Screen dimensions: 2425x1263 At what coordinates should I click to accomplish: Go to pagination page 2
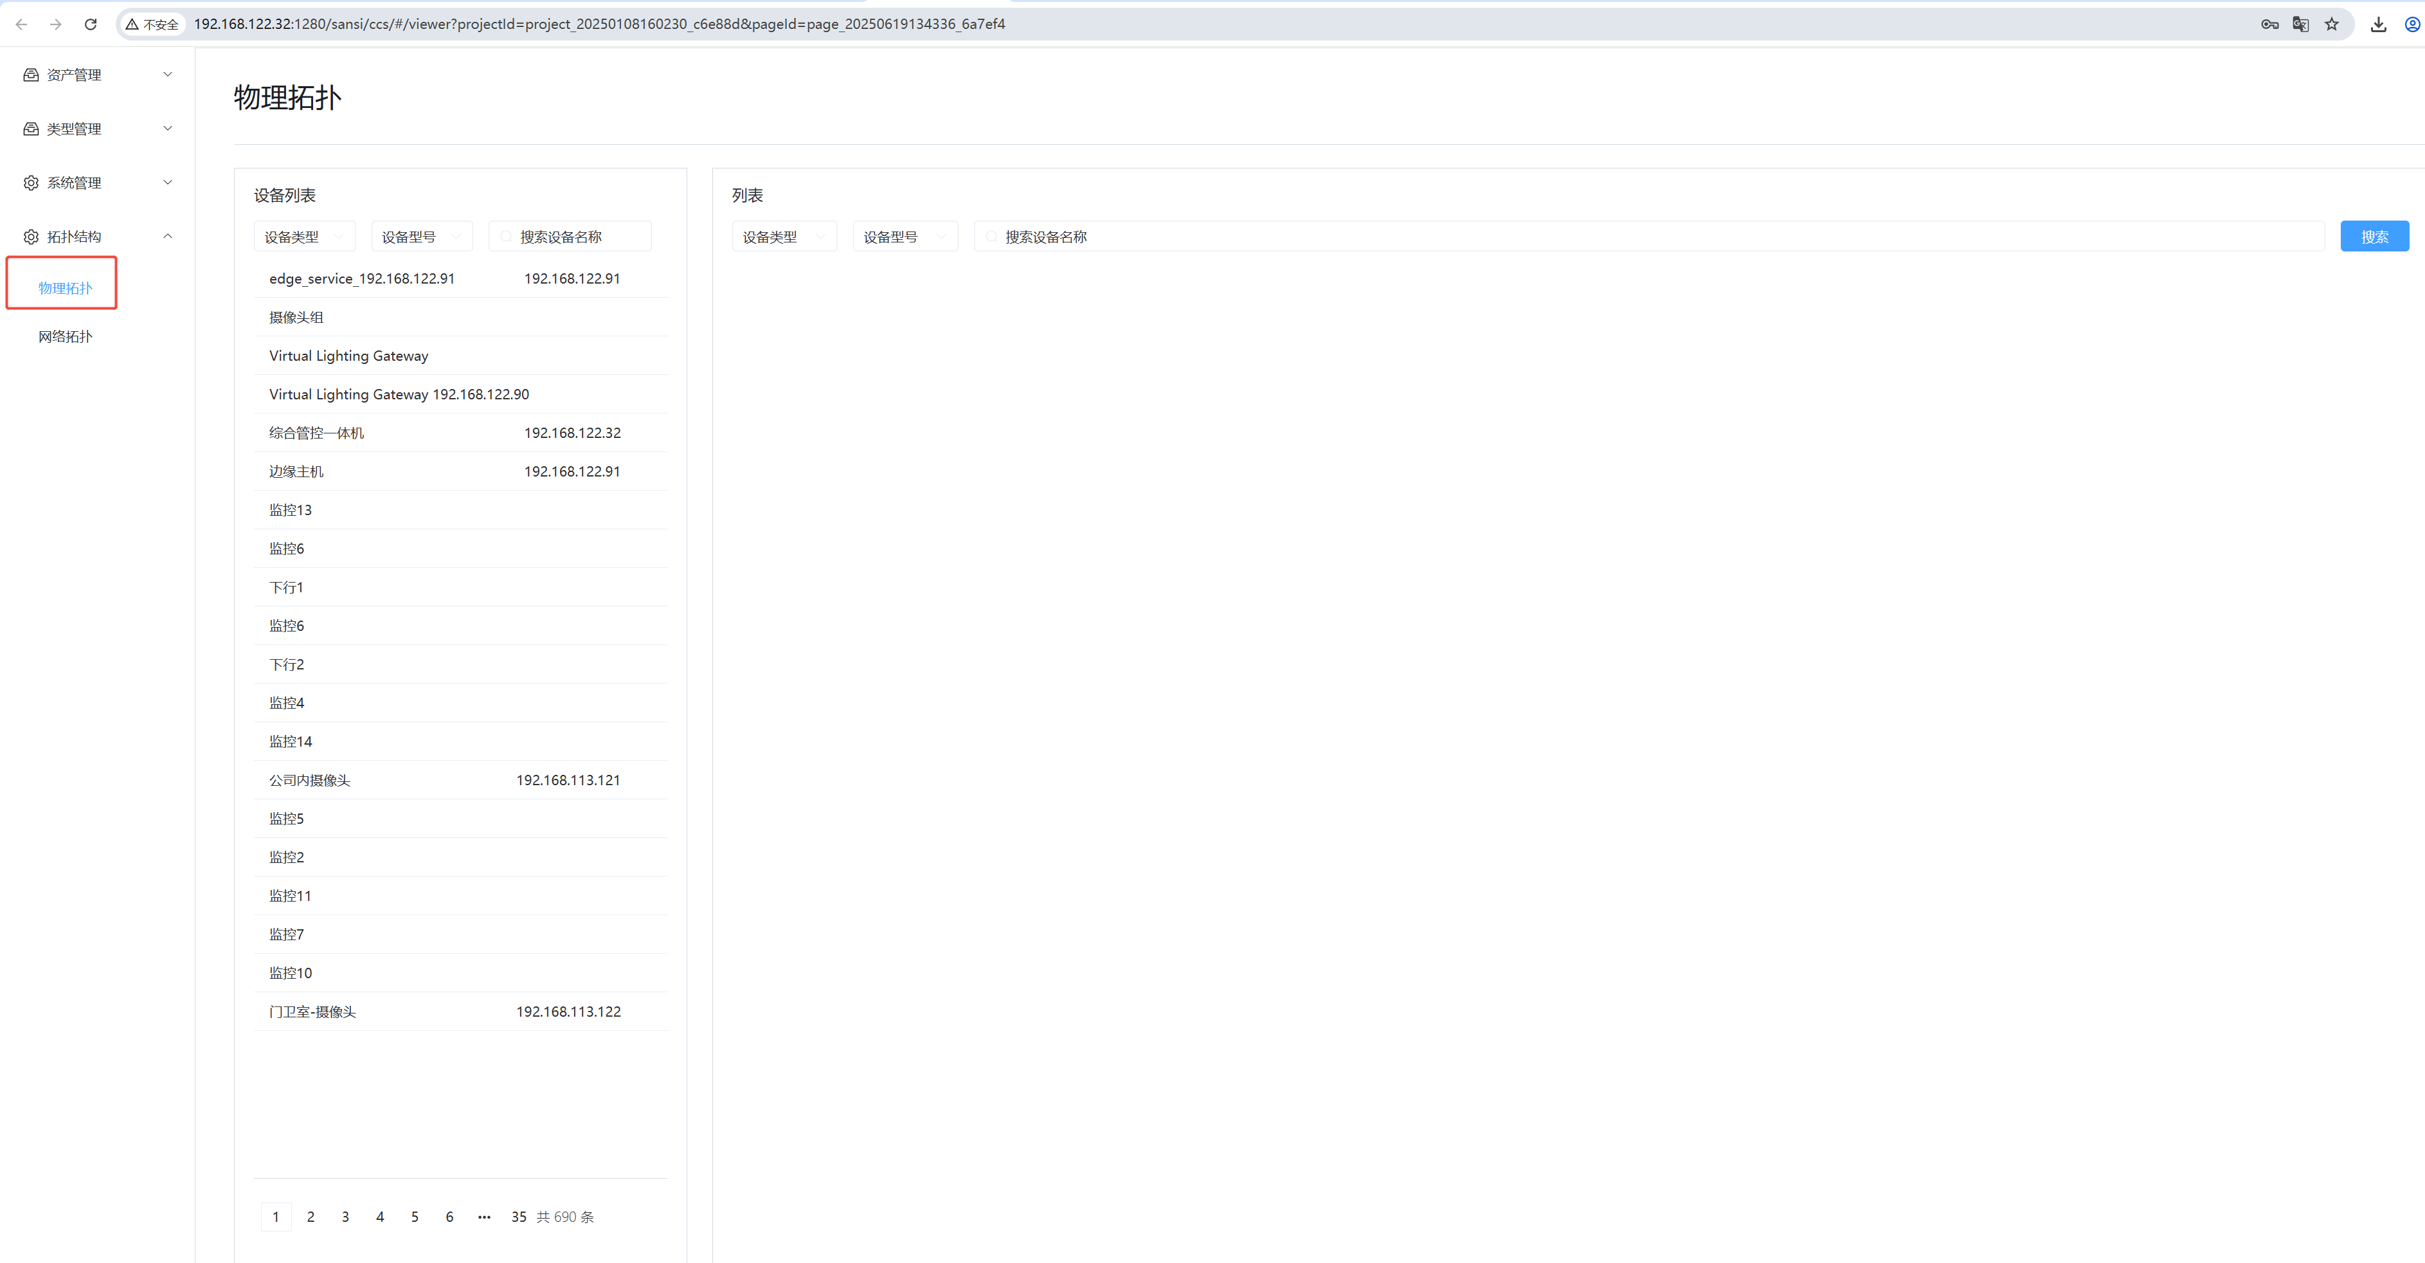tap(311, 1217)
